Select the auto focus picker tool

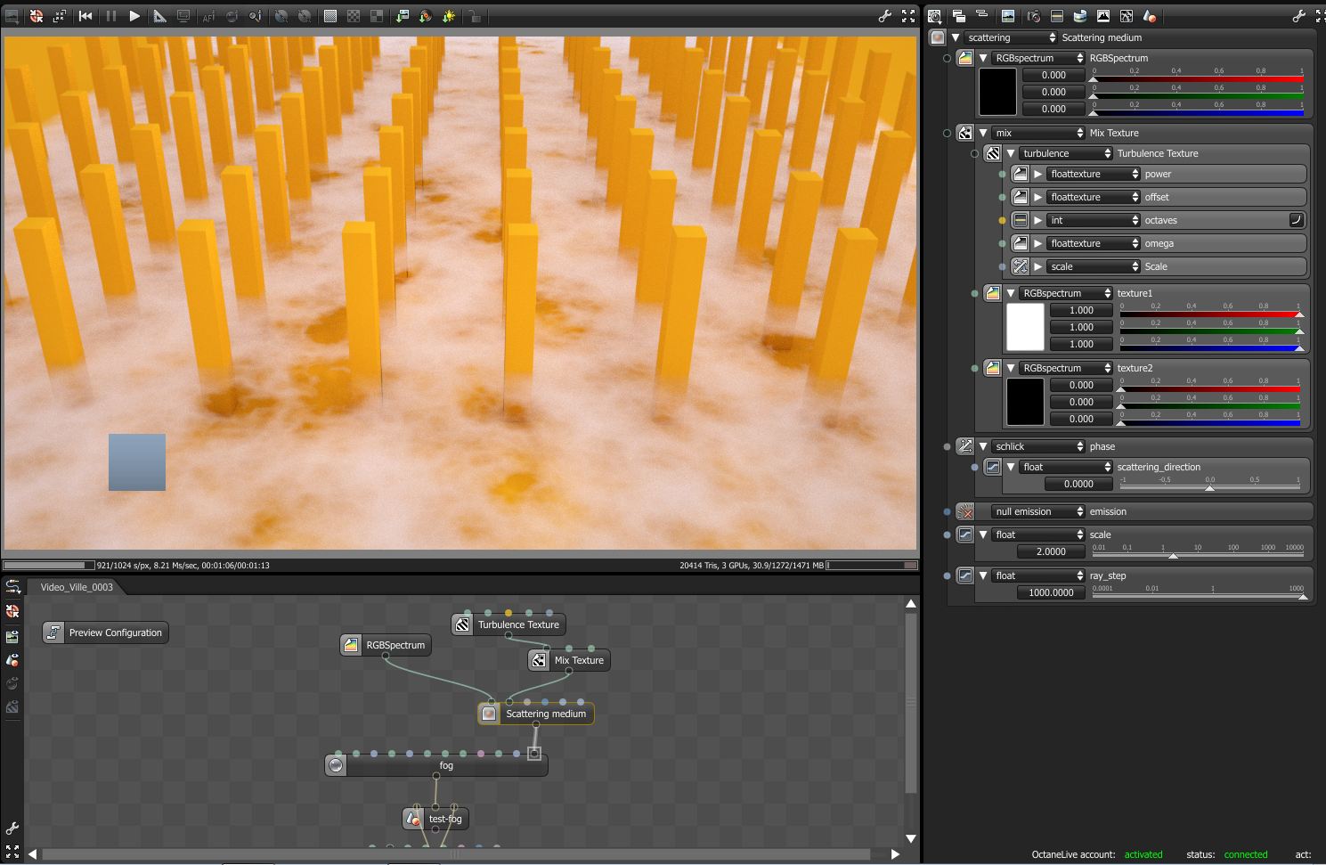[208, 16]
